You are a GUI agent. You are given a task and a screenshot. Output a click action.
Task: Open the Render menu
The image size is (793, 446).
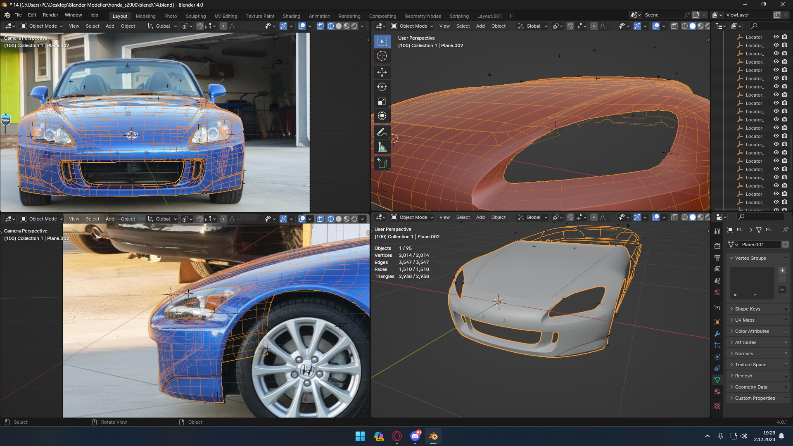50,15
